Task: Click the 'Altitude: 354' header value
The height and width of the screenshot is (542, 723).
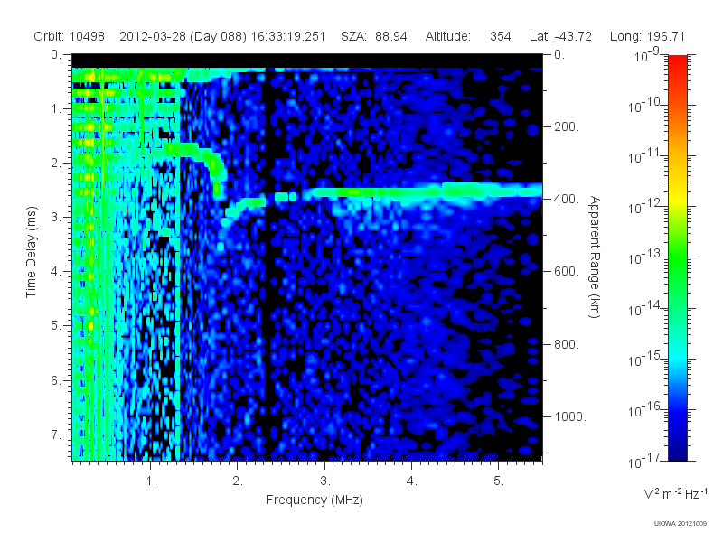Action: click(x=468, y=36)
